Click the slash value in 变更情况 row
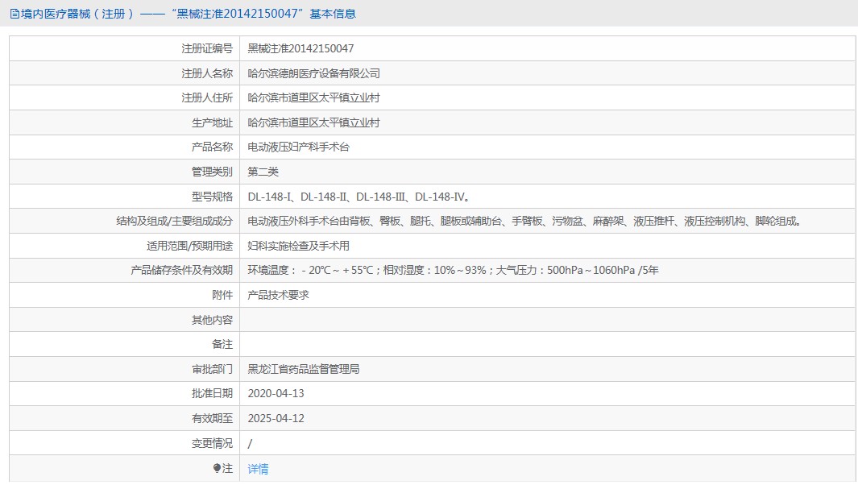858x485 pixels. 250,443
